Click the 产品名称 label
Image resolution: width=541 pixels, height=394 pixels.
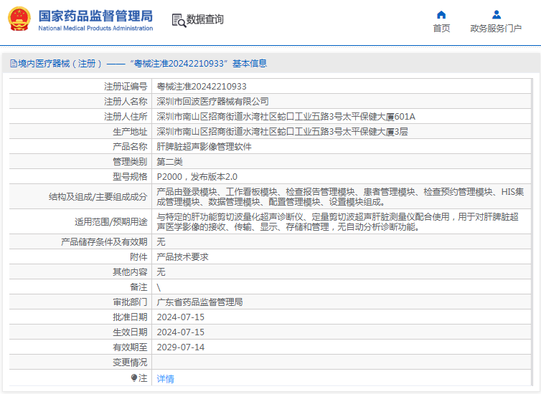(x=130, y=146)
